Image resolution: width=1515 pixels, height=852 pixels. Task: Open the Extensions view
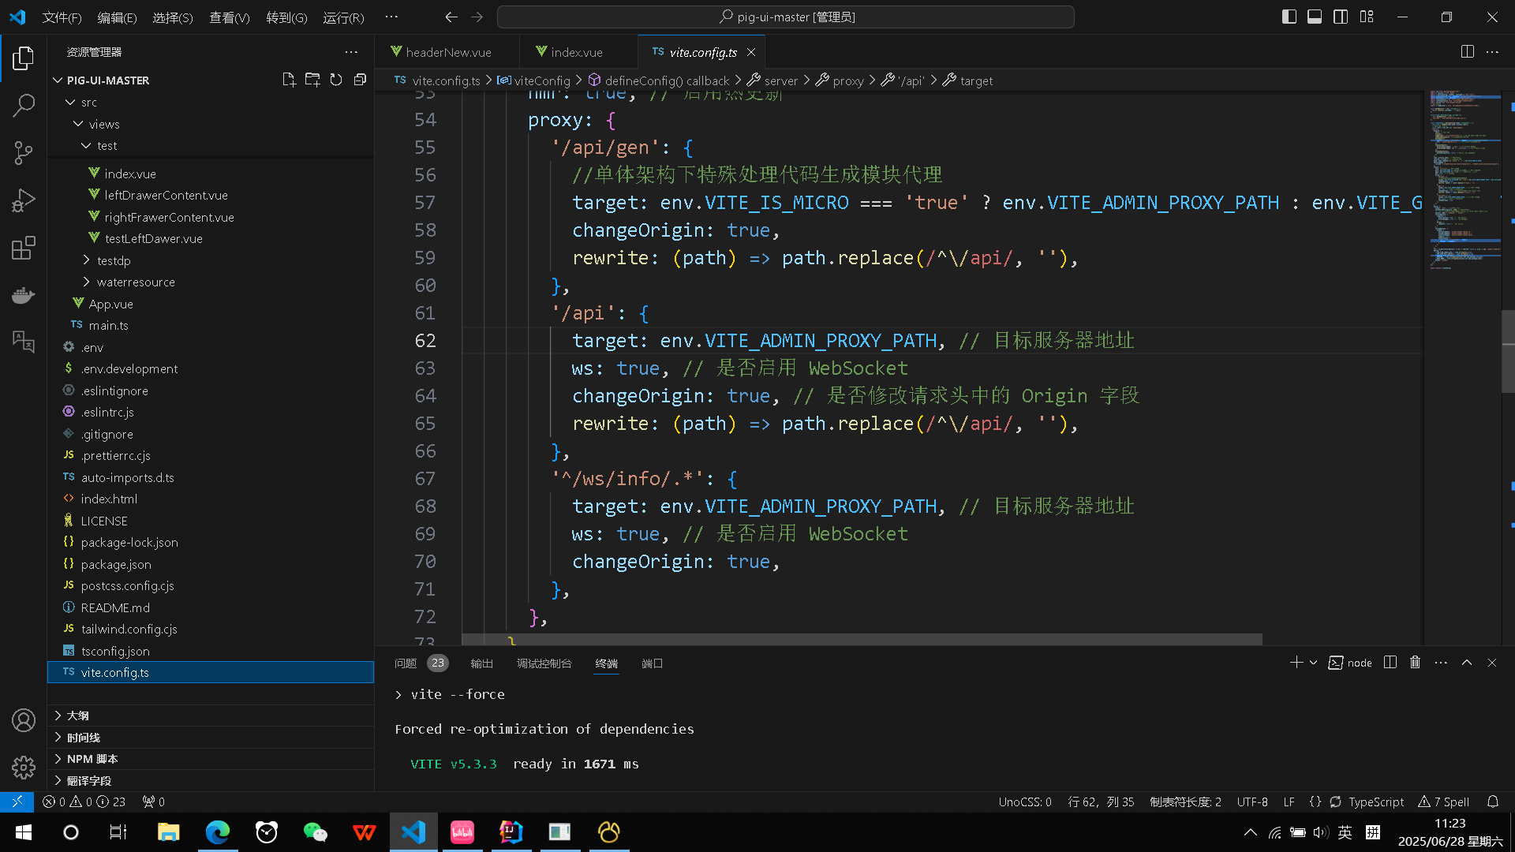[23, 247]
